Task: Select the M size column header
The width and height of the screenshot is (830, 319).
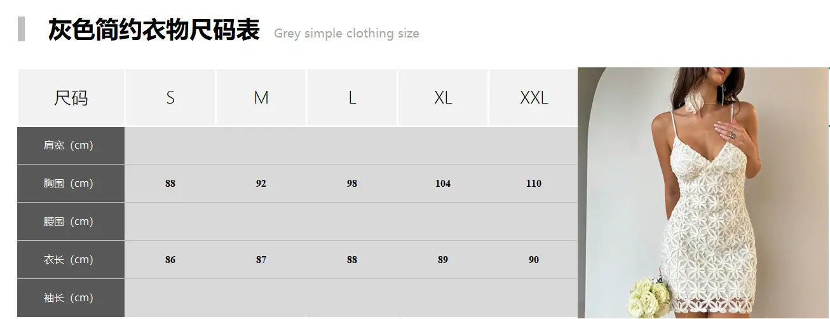Action: click(261, 97)
